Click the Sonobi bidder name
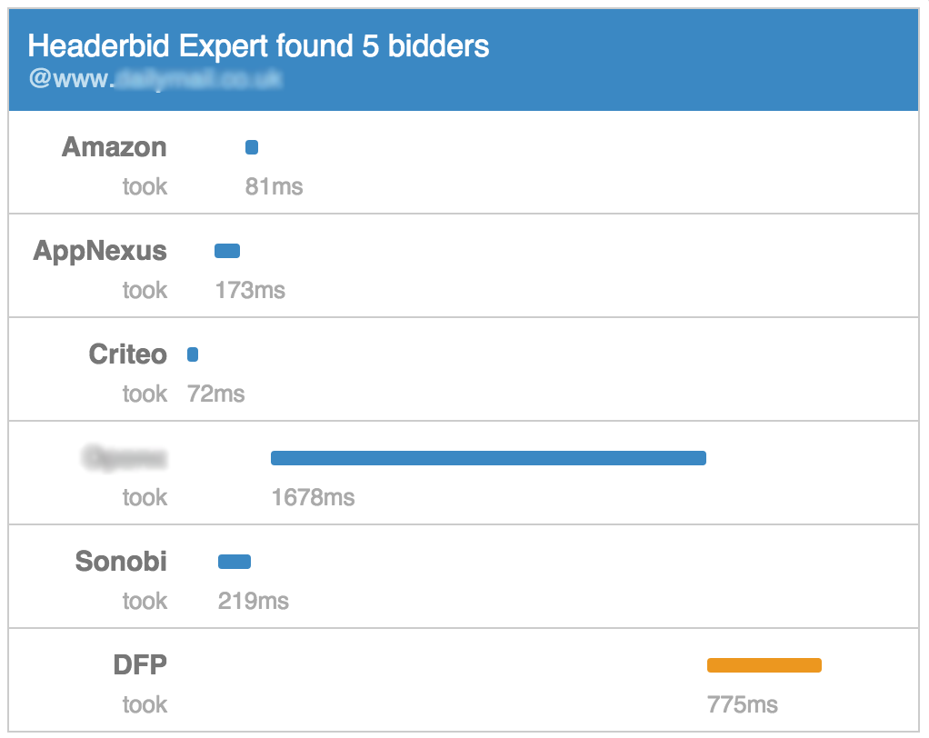The width and height of the screenshot is (929, 738). pos(121,561)
